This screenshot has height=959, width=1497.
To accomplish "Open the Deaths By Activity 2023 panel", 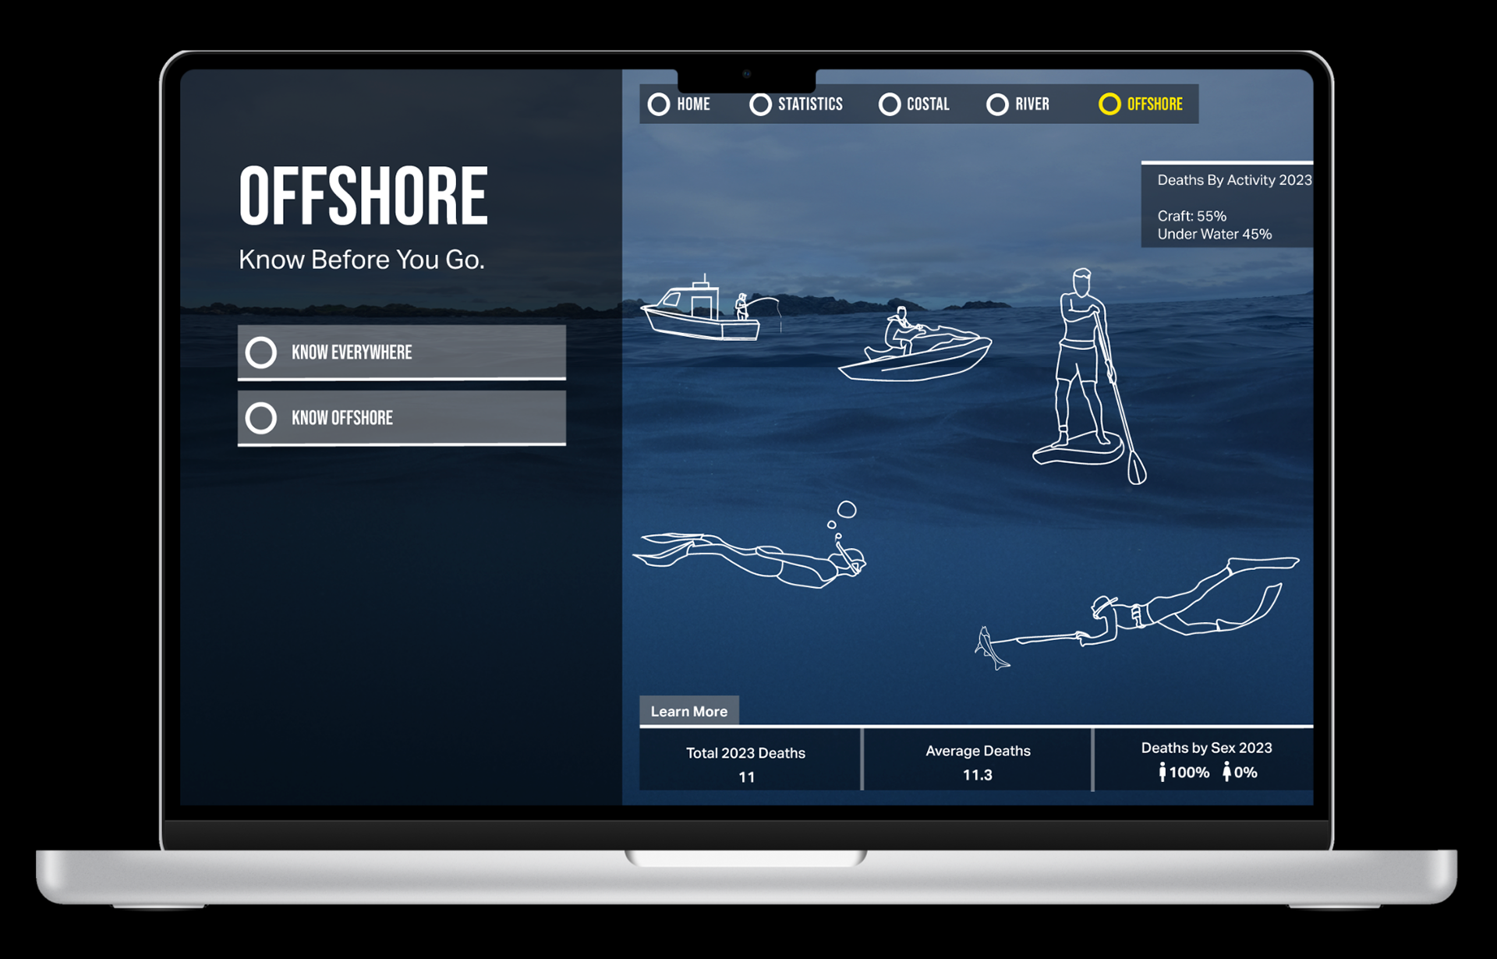I will click(1227, 206).
